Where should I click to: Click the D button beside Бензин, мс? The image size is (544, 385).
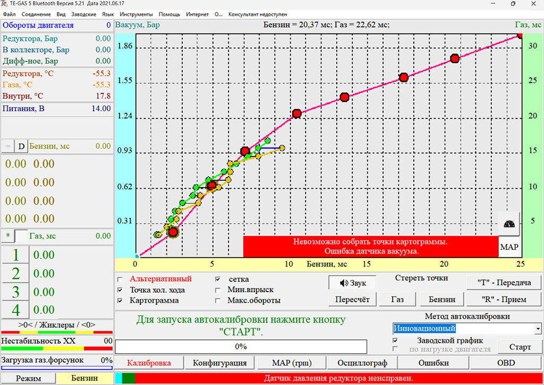pos(21,146)
